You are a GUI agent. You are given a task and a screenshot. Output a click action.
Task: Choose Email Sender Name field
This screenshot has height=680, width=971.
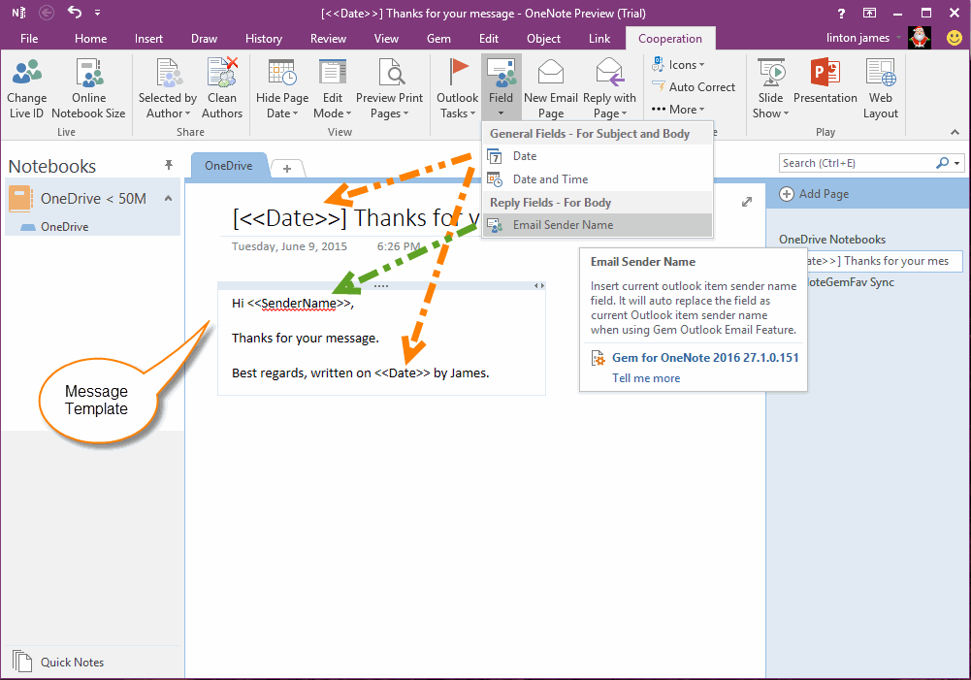(x=598, y=225)
